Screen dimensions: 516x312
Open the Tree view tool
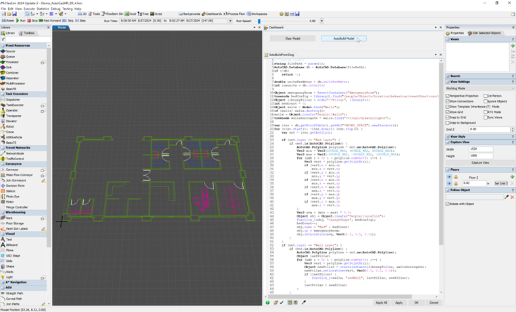pyautogui.click(x=144, y=14)
